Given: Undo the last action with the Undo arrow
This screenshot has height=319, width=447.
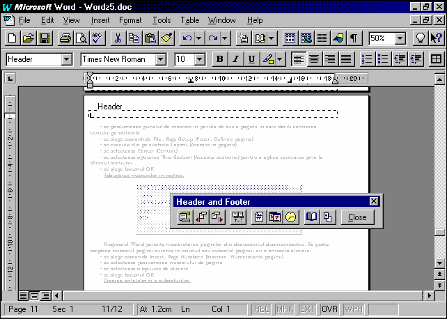Looking at the screenshot, I should 187,38.
